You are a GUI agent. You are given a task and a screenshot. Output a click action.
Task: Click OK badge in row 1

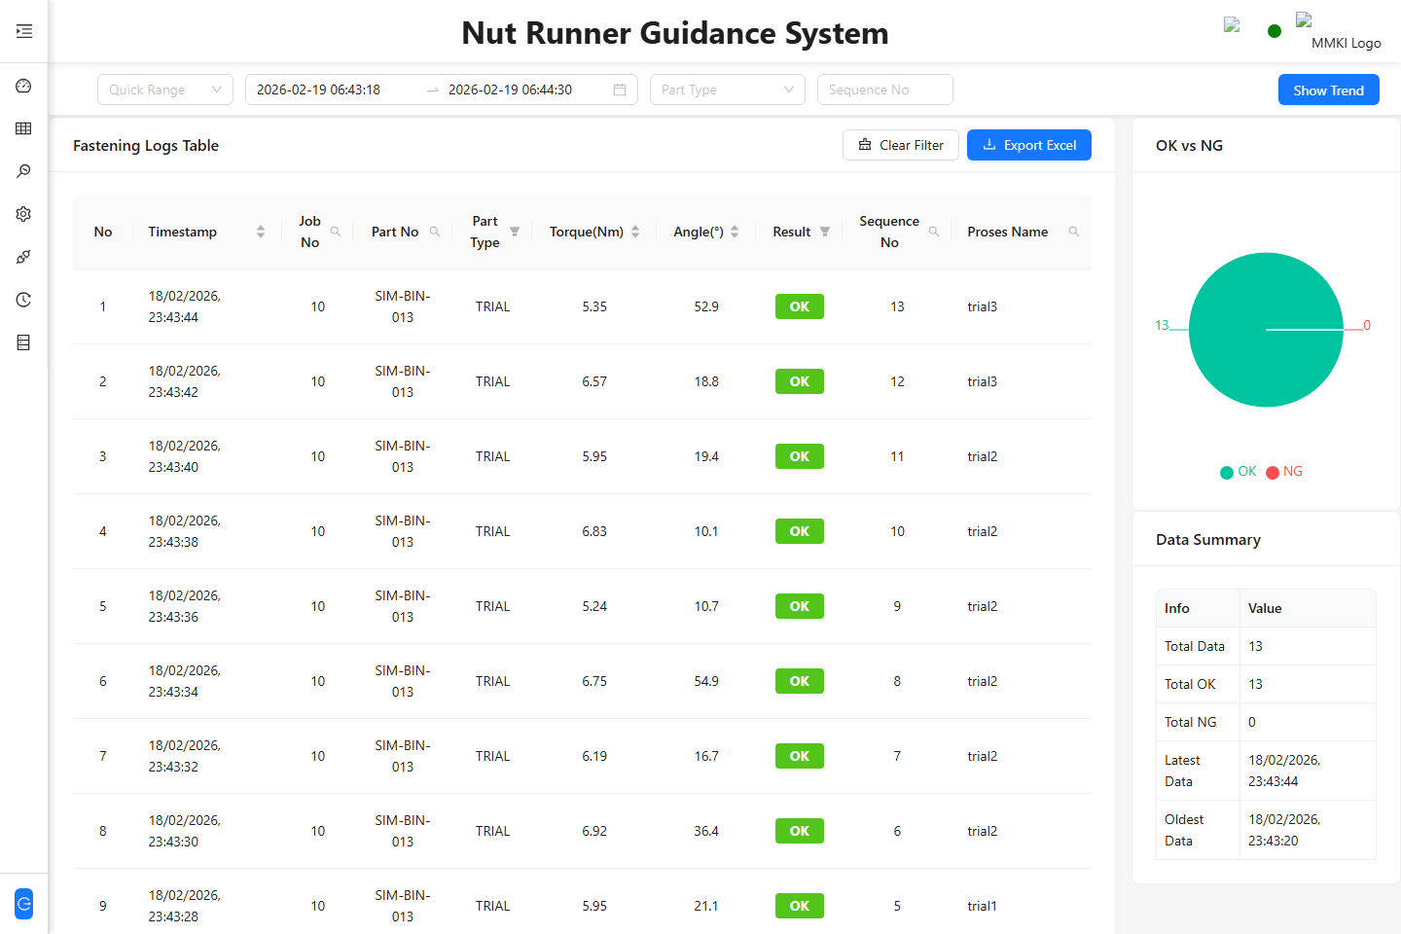tap(800, 306)
